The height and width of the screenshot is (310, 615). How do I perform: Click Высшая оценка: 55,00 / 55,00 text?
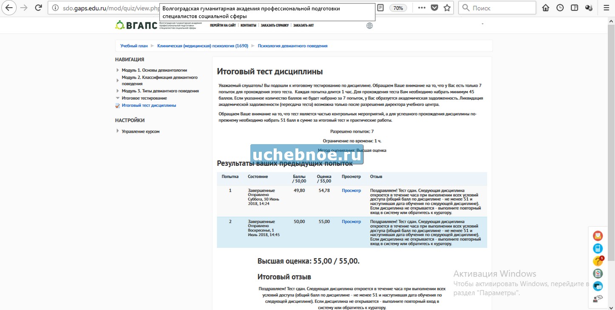pos(309,261)
